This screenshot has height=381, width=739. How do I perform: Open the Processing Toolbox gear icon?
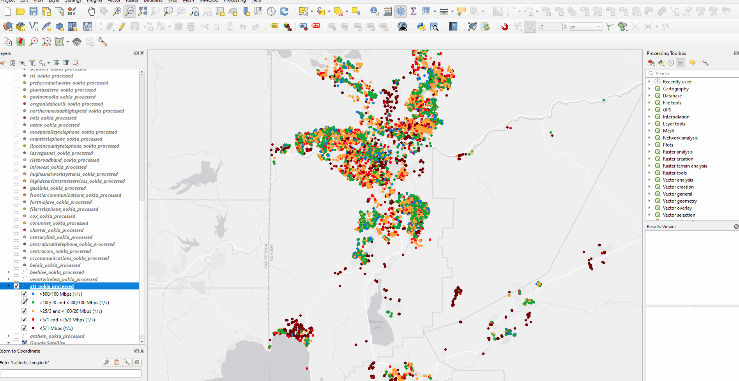pyautogui.click(x=401, y=11)
